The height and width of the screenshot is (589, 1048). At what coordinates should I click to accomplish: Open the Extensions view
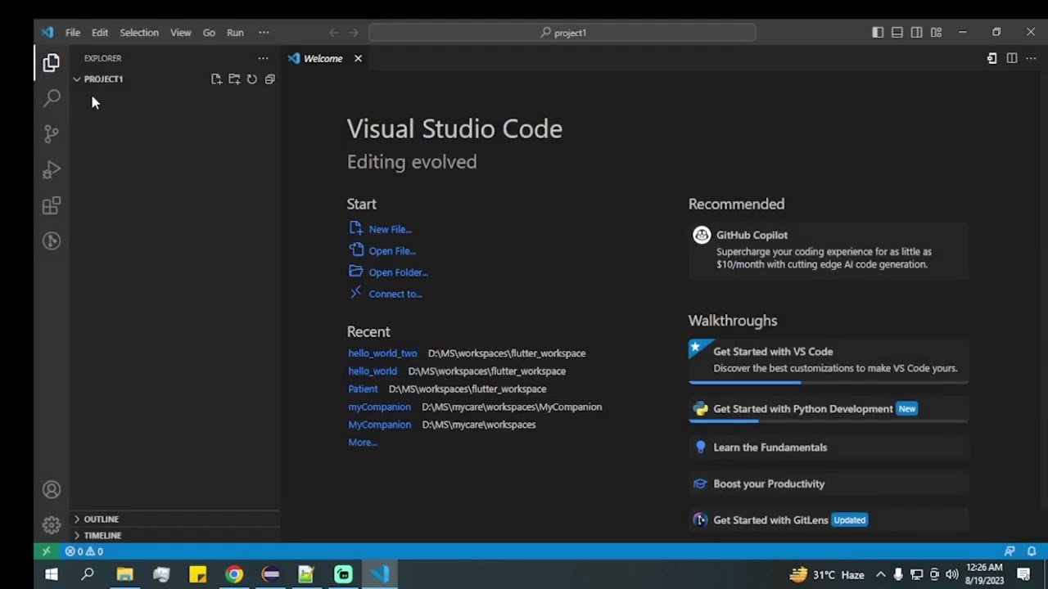(x=52, y=205)
